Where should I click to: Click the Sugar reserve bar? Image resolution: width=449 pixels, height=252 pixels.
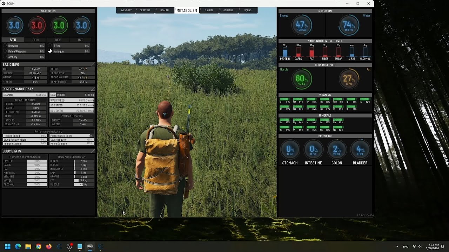tap(339, 52)
